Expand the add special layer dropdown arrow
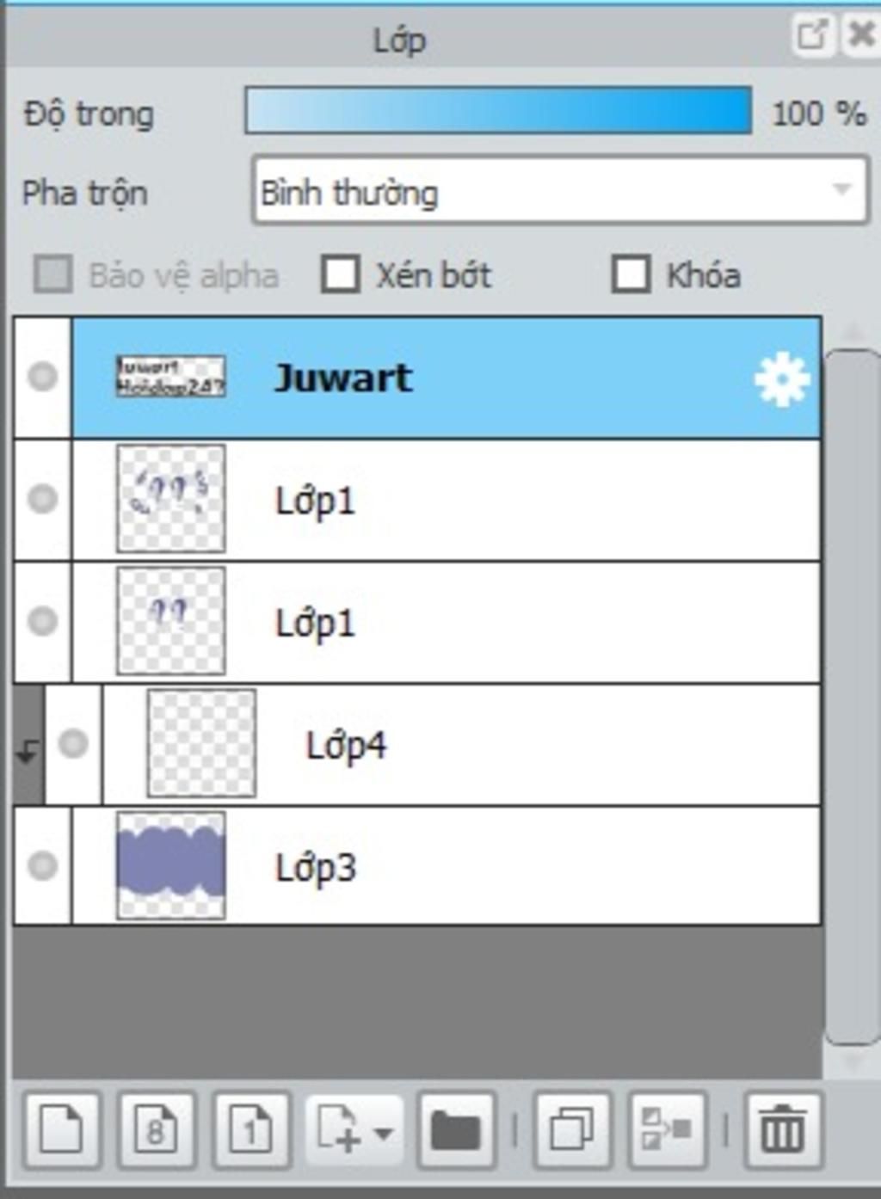 (x=384, y=1131)
